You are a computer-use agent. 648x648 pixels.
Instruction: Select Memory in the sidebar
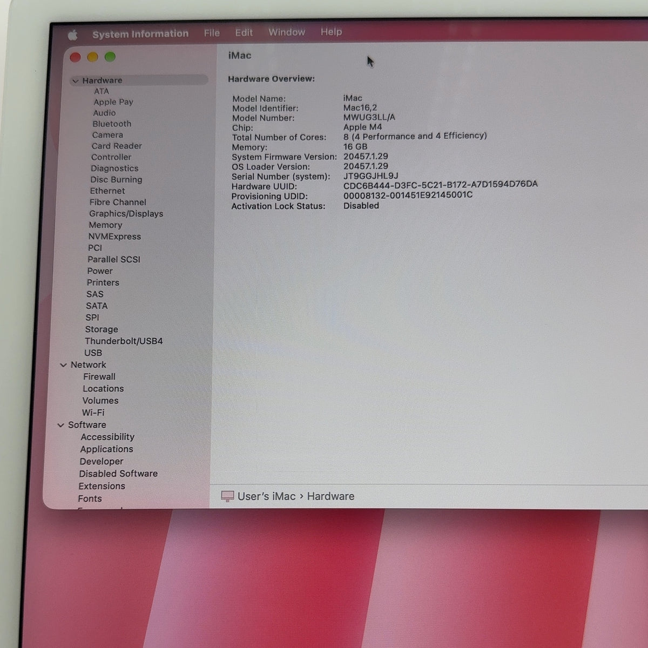click(105, 225)
